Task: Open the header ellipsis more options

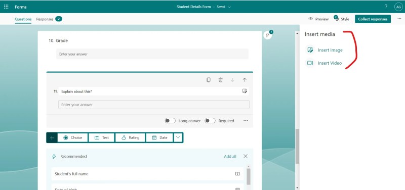Action: click(x=399, y=19)
